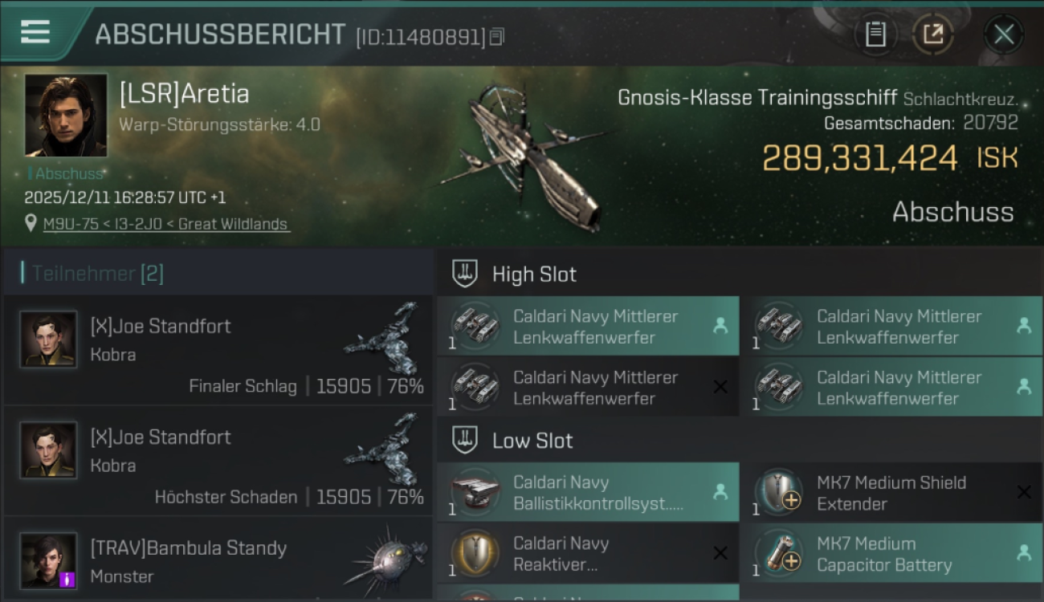
Task: Collapse the High Slot section
Action: 465,274
